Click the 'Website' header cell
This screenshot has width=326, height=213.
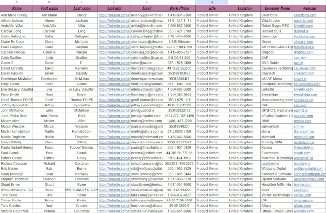point(309,8)
